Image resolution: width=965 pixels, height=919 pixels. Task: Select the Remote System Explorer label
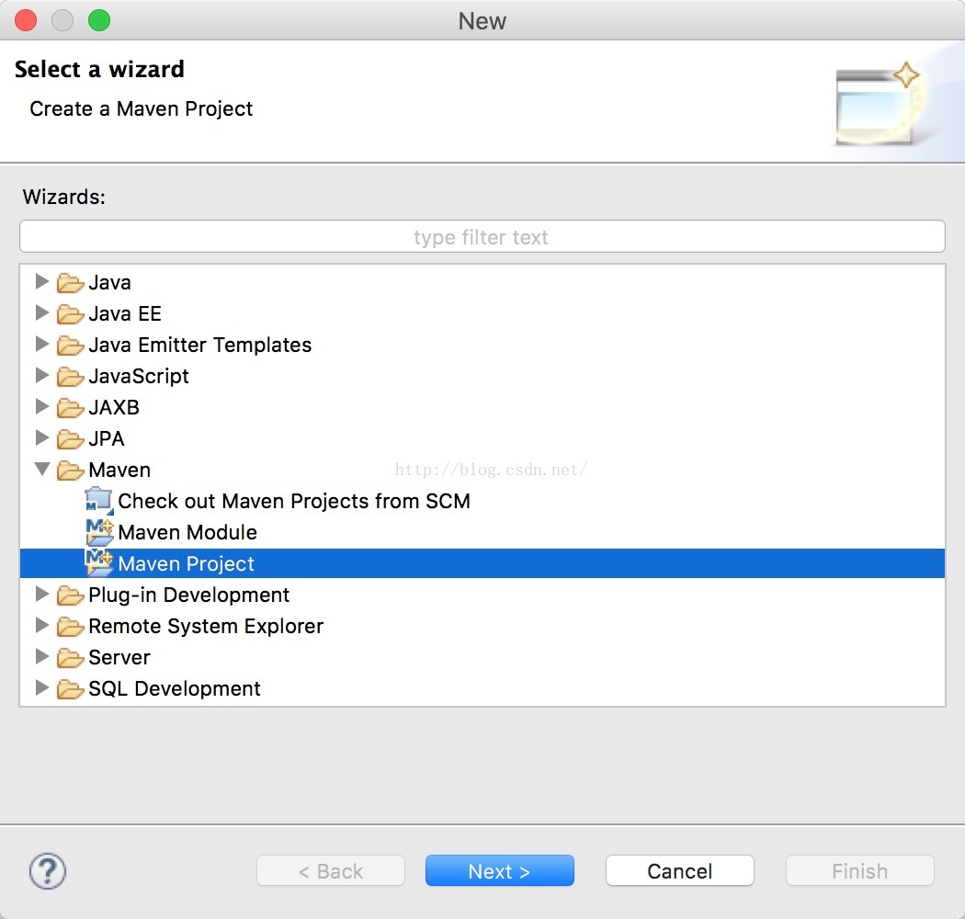[x=206, y=627]
